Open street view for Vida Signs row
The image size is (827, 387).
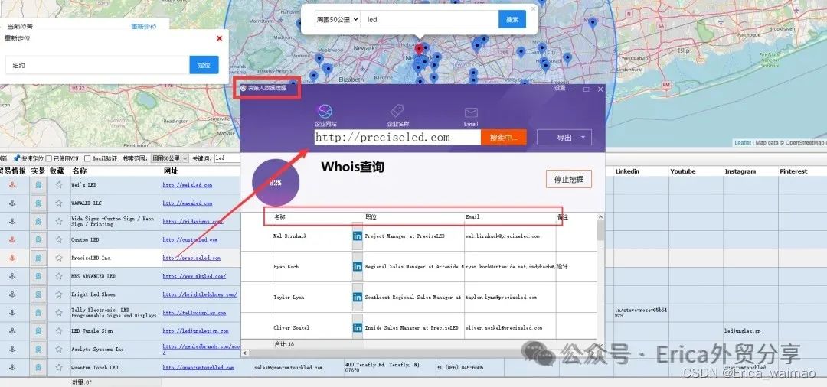pyautogui.click(x=38, y=221)
